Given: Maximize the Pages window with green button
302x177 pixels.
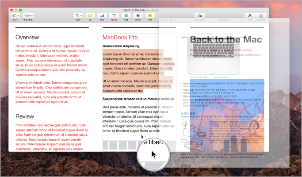Looking at the screenshot, I should tap(20, 10).
